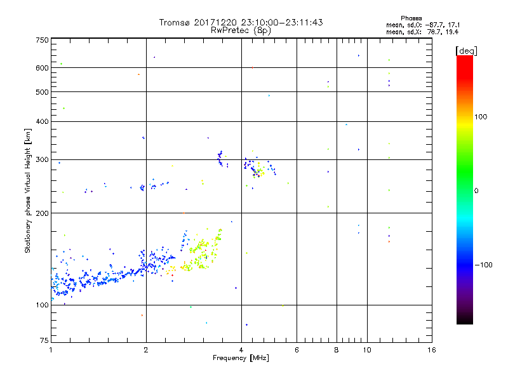Click the x-axis tick label '16'
This screenshot has height=381, width=508.
[x=432, y=350]
